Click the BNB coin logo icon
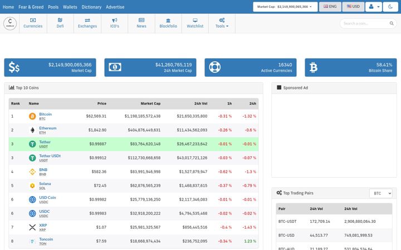Screen dimensions: 401x250 point(32,172)
